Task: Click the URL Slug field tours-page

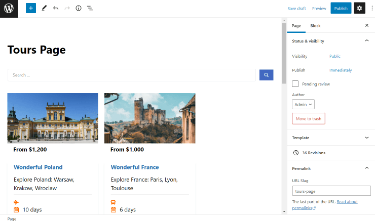Action: click(331, 191)
